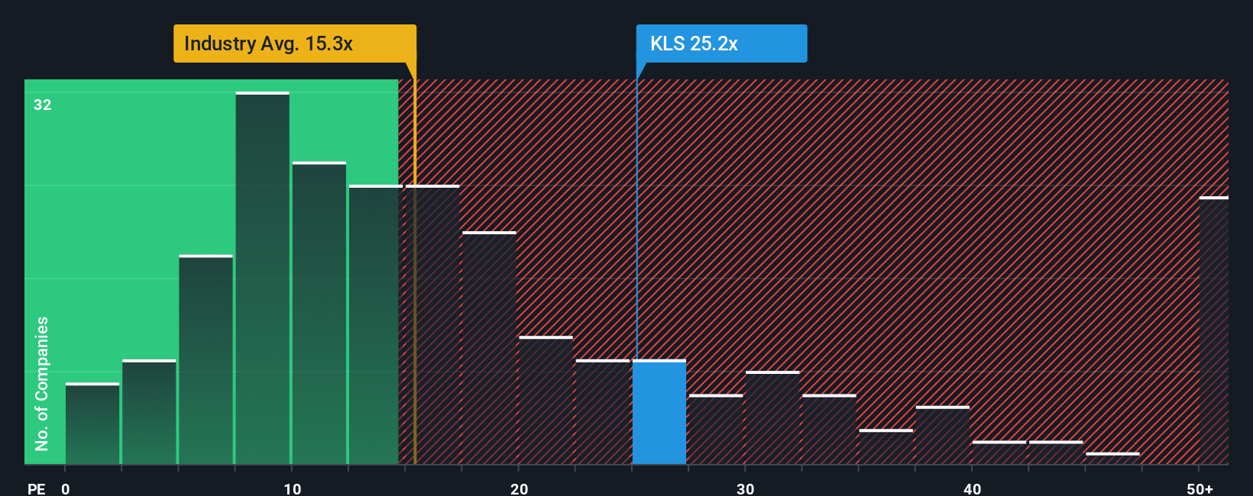The width and height of the screenshot is (1253, 496).
Task: Select the tallest bar at 32 companies
Action: pyautogui.click(x=263, y=278)
